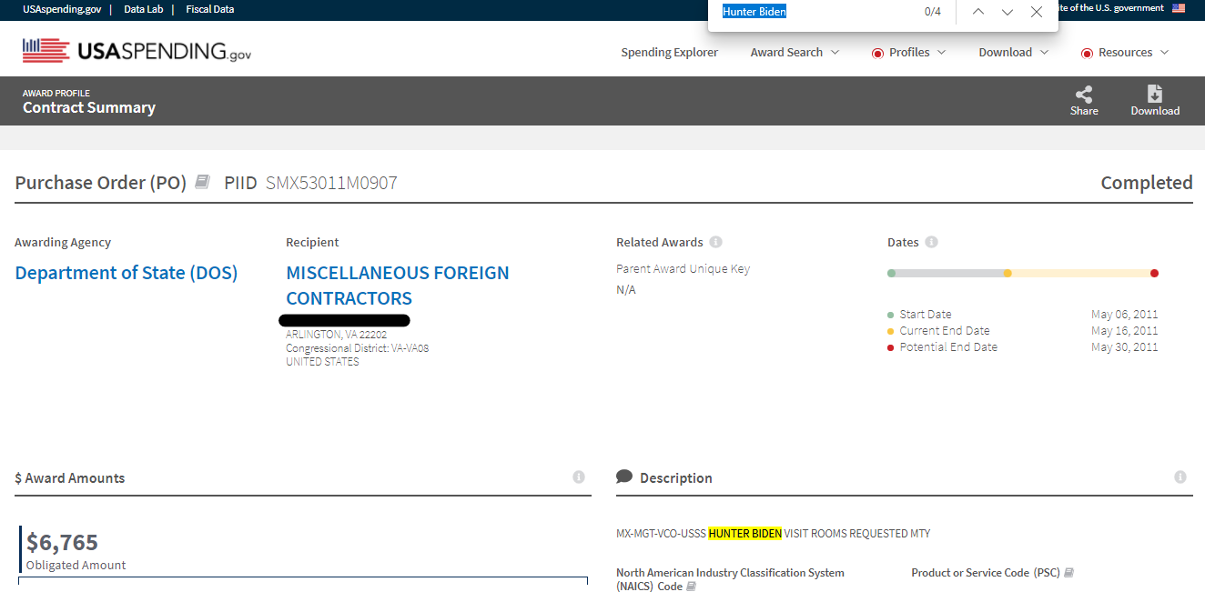Click the $6,765 obligated amount
The image size is (1205, 592).
click(x=62, y=542)
